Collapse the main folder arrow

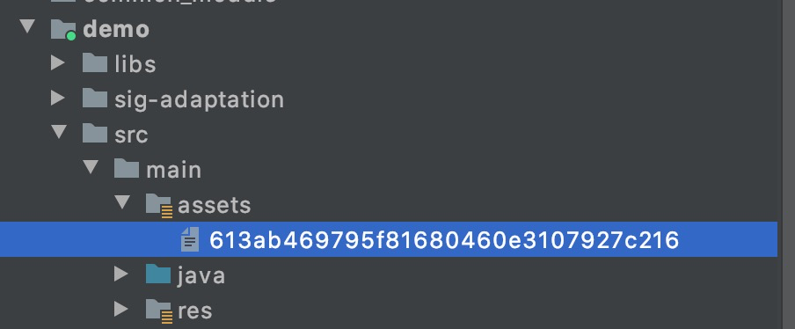[91, 167]
